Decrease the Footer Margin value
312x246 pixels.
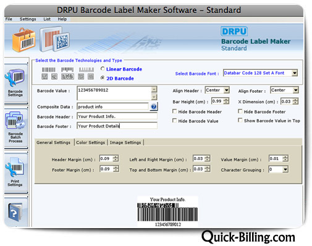(x=116, y=170)
